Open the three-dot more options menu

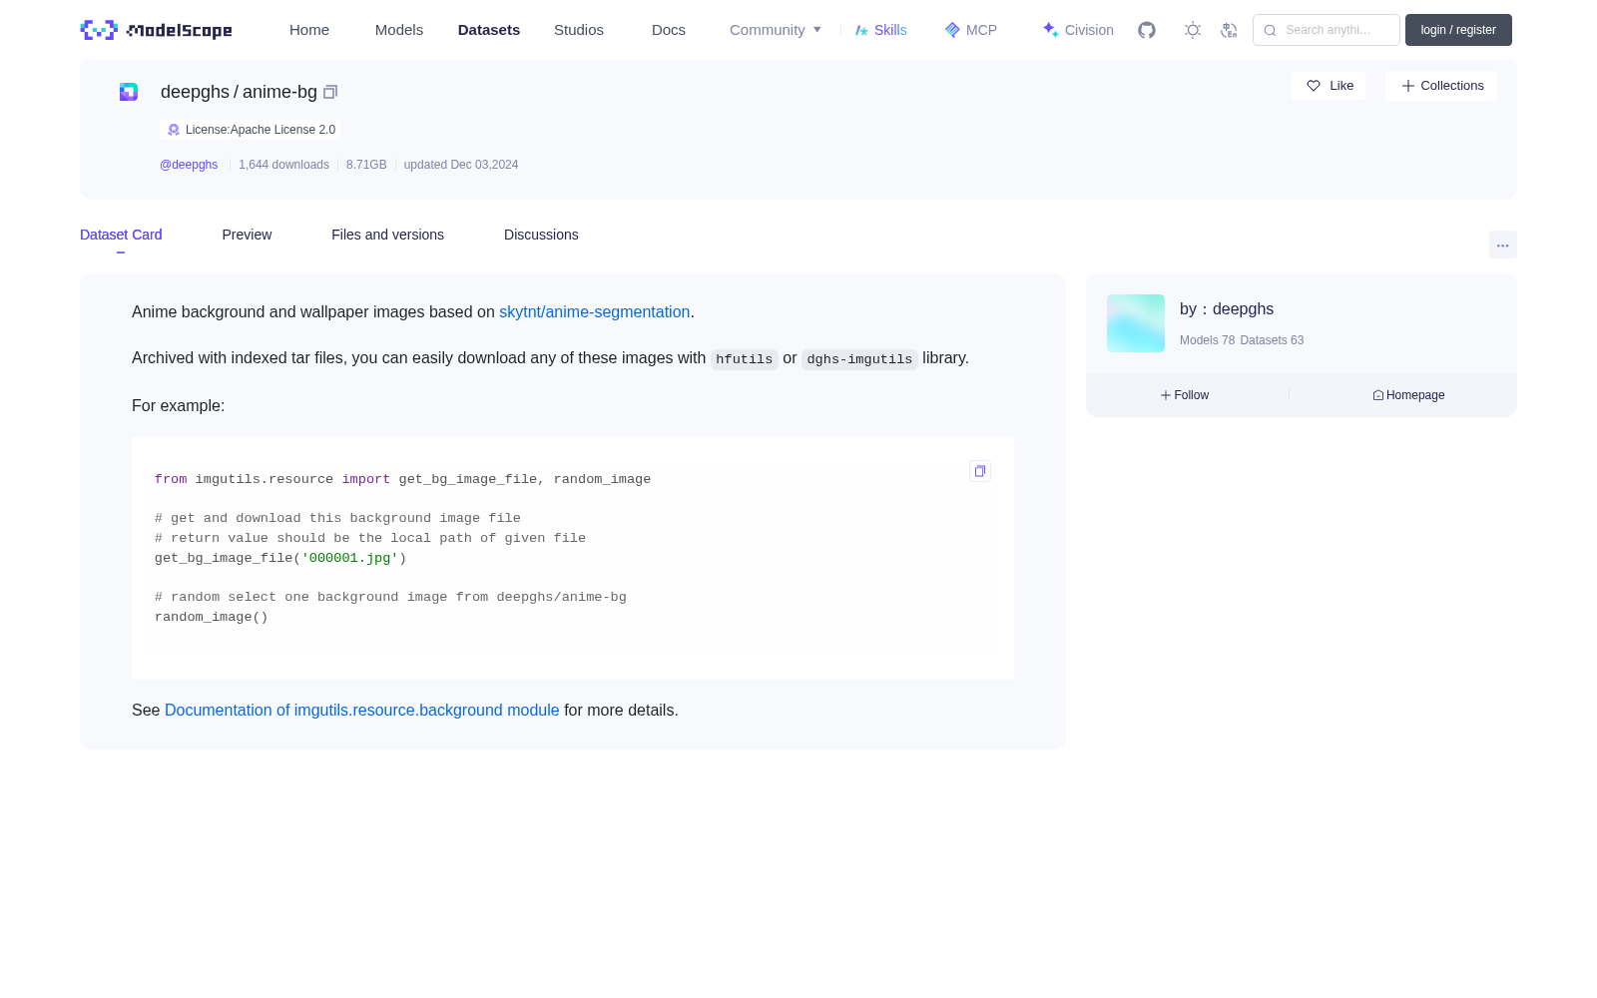(1502, 245)
